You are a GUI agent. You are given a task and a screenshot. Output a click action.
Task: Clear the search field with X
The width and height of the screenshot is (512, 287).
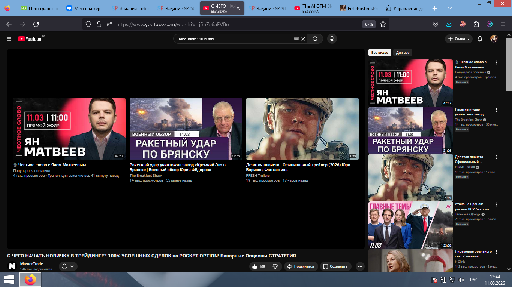304,39
